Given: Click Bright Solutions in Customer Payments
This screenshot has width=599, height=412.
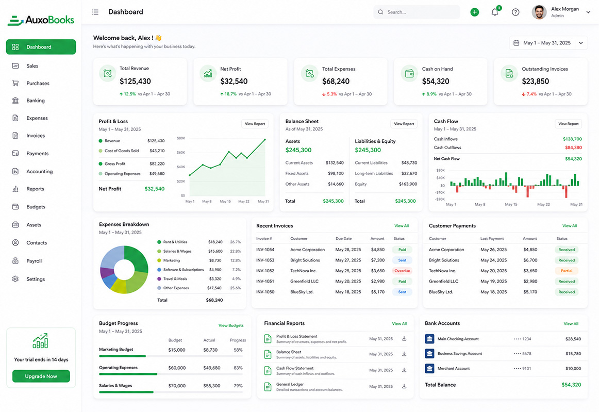Looking at the screenshot, I should [x=444, y=260].
